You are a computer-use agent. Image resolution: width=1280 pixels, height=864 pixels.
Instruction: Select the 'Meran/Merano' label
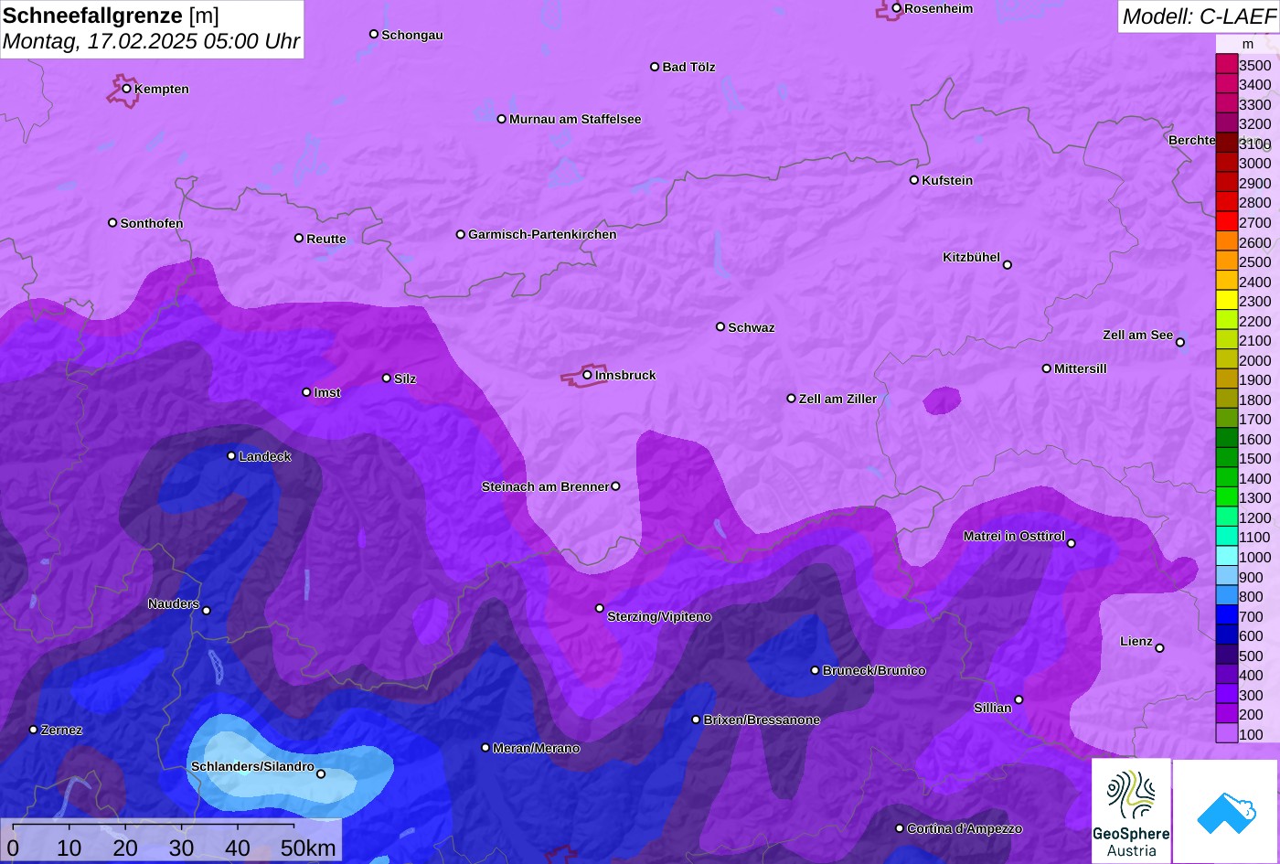click(x=537, y=748)
